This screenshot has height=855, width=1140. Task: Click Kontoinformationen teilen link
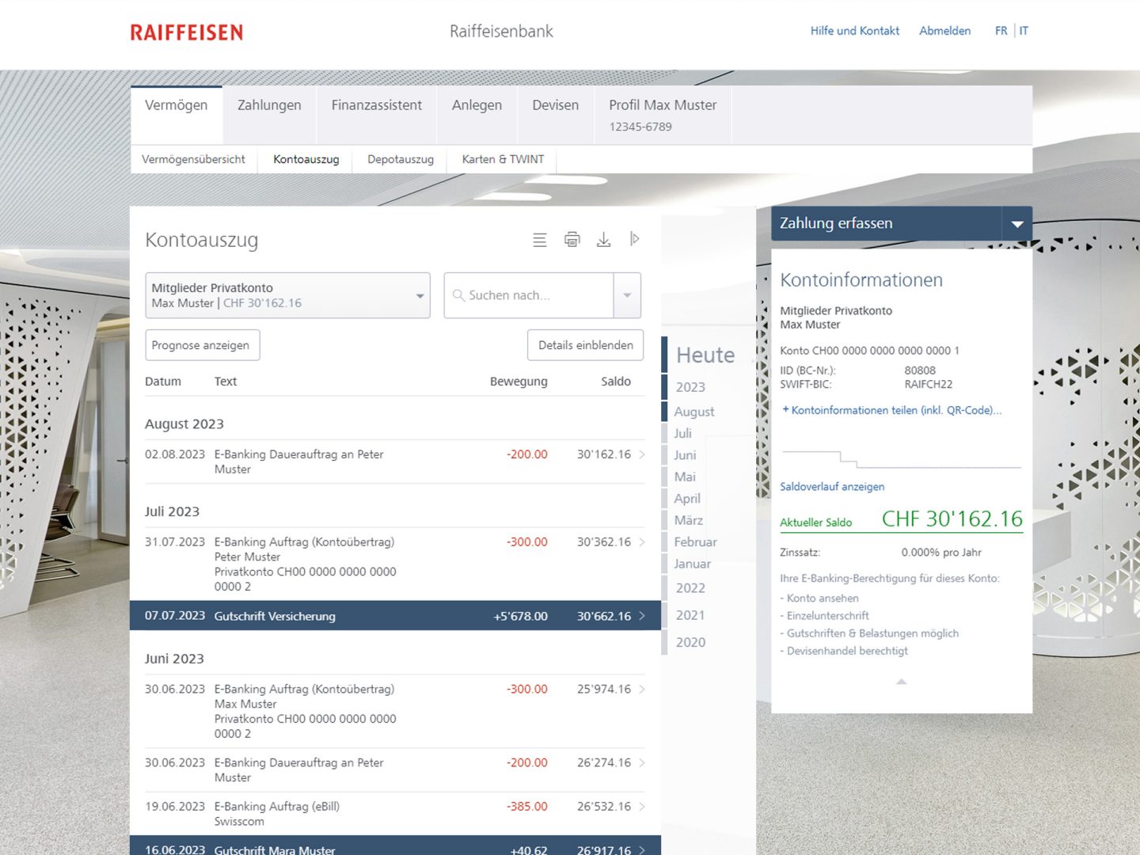895,410
